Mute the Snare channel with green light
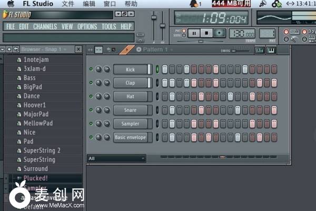This screenshot has height=211, width=316. [91, 110]
